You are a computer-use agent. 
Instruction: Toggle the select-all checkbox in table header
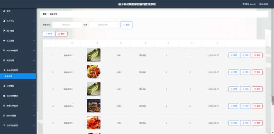[x=46, y=43]
